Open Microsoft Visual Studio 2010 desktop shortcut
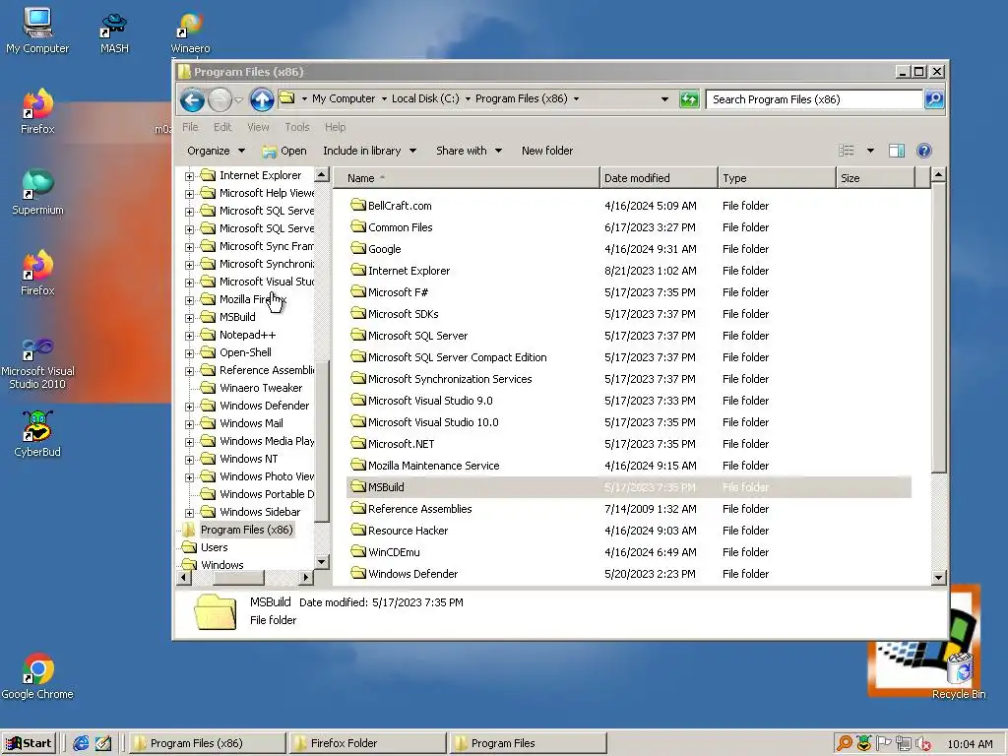Image resolution: width=1008 pixels, height=756 pixels. click(x=37, y=363)
